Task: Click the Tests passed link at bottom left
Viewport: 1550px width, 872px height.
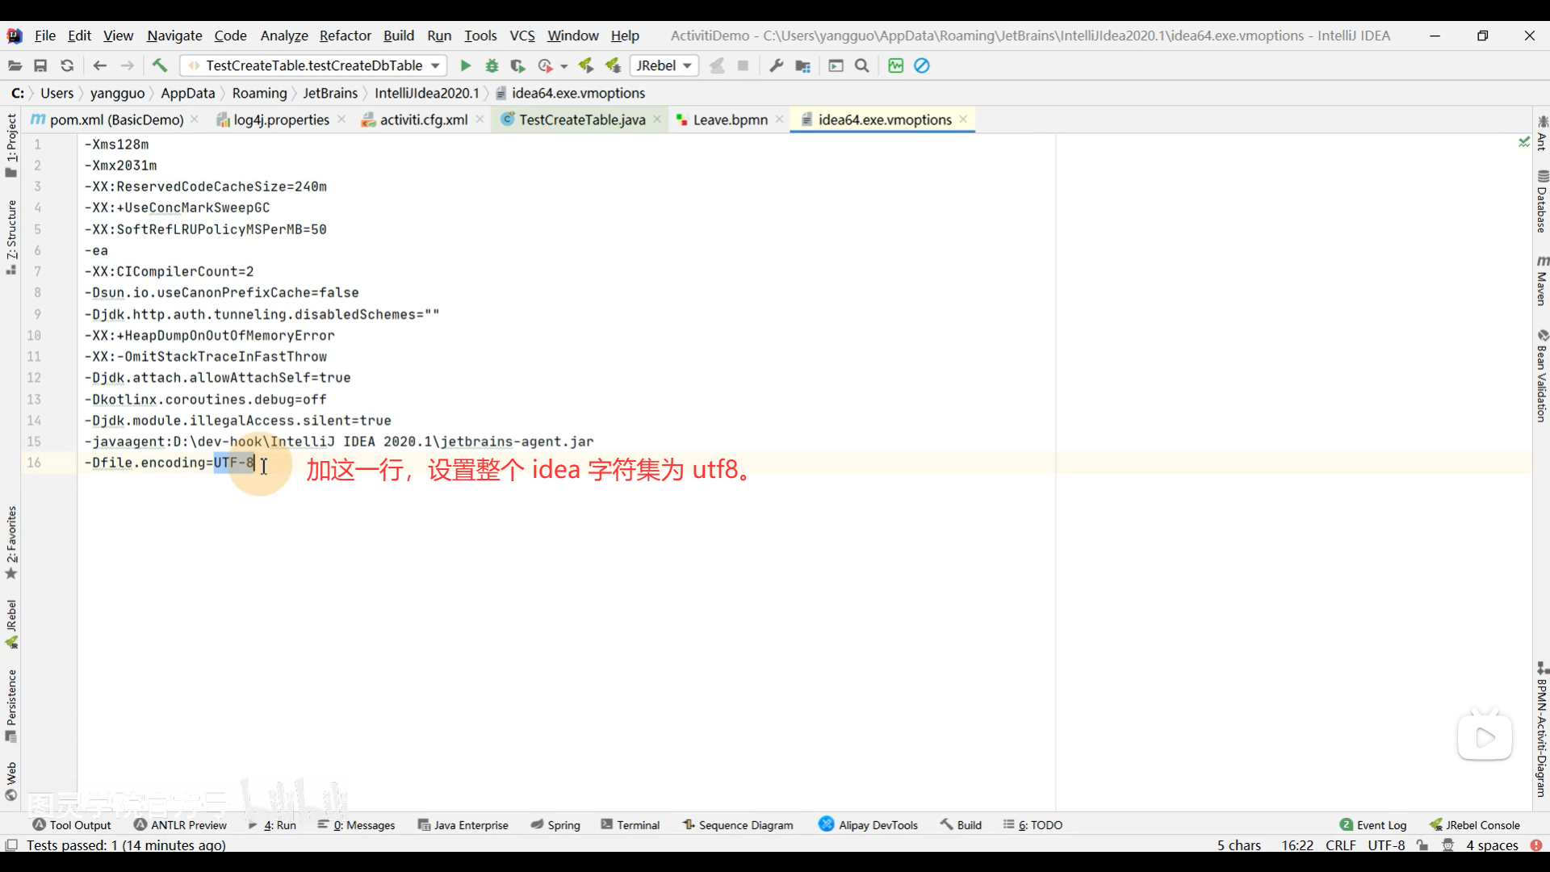Action: 125,845
